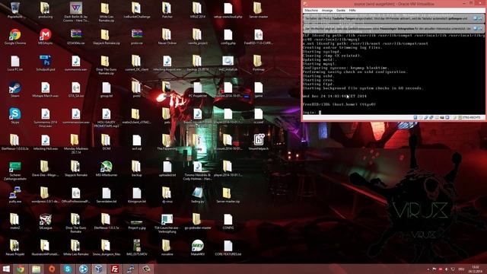This screenshot has height=274, width=487.
Task: Select the IceBucketChallenge folder
Action: (137, 11)
